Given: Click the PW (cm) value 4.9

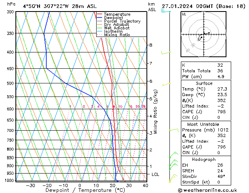Looking at the screenshot, I should [221, 77].
